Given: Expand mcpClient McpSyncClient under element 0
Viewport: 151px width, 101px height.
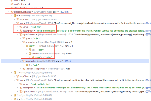Looking at the screenshot, I should 14,19.
